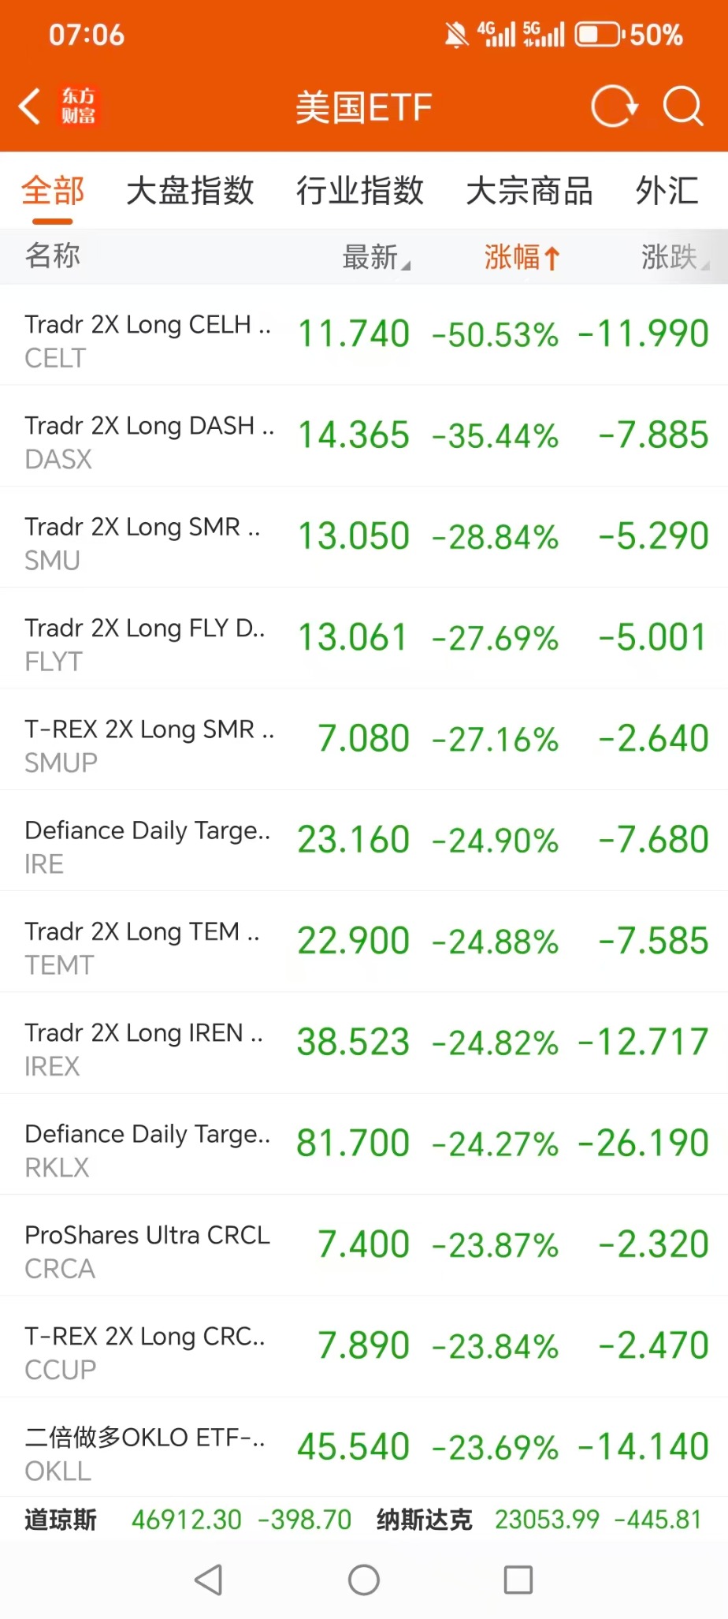Tap the Android back navigation button
The image size is (728, 1619).
coord(209,1580)
